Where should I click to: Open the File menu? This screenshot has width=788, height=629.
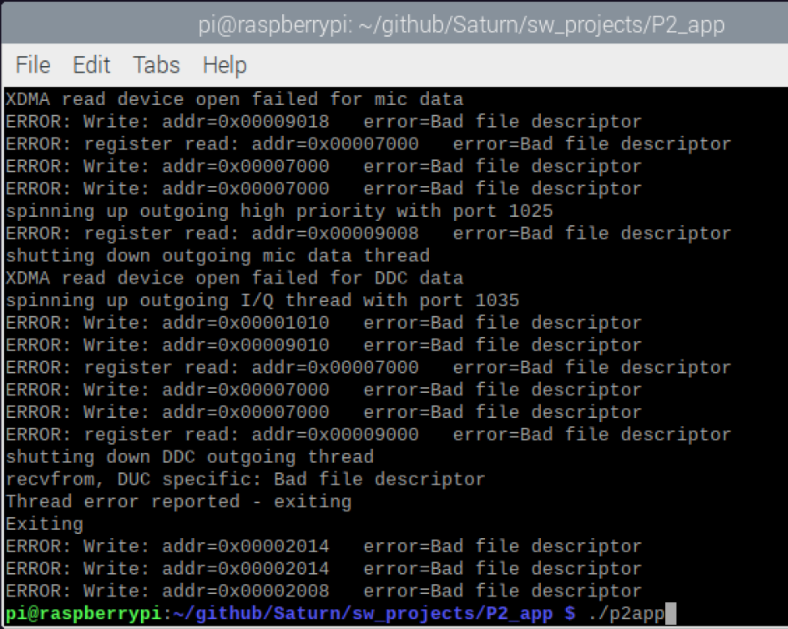32,65
